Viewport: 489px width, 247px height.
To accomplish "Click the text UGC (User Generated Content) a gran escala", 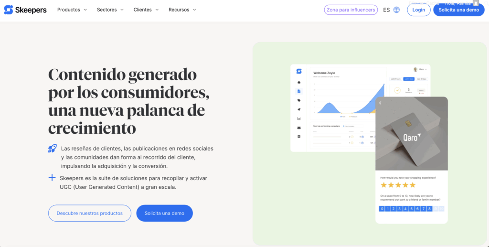I will (x=118, y=187).
